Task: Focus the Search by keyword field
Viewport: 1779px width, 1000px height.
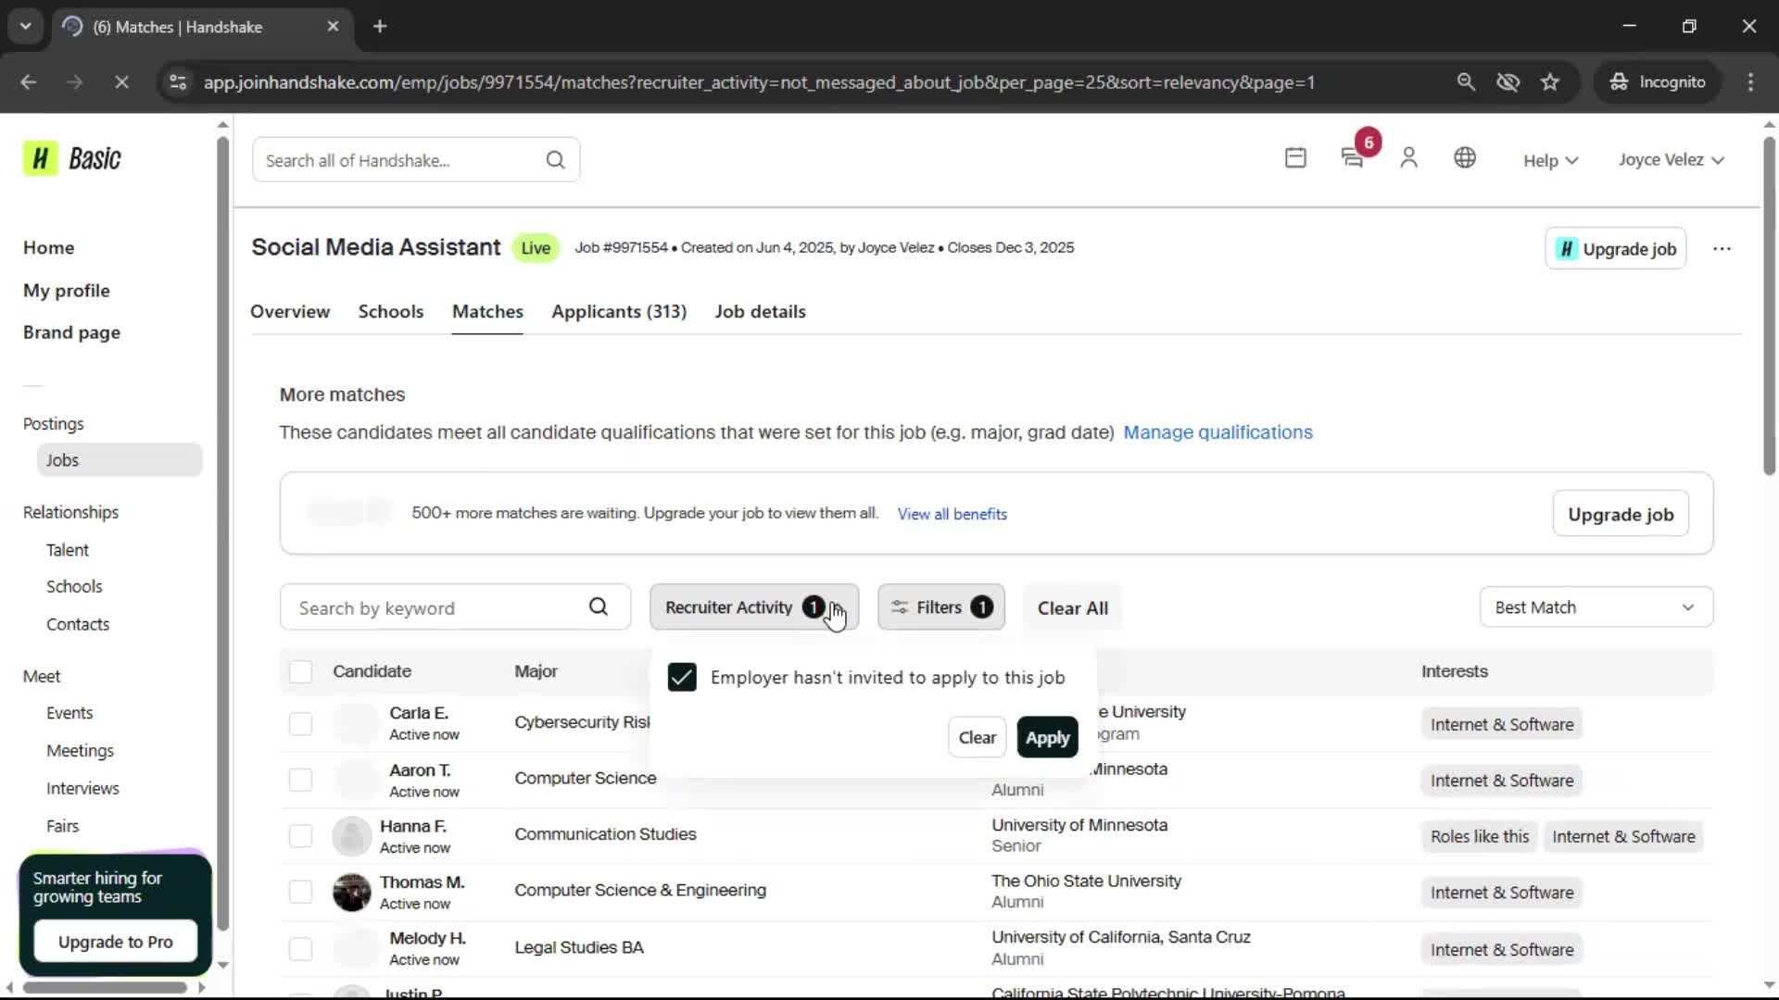Action: click(x=455, y=607)
